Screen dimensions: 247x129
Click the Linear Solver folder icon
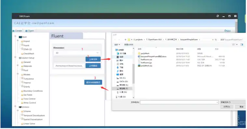(x=22, y=124)
